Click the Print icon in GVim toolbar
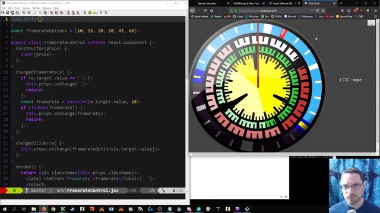Image resolution: width=380 pixels, height=213 pixels. (x=17, y=12)
